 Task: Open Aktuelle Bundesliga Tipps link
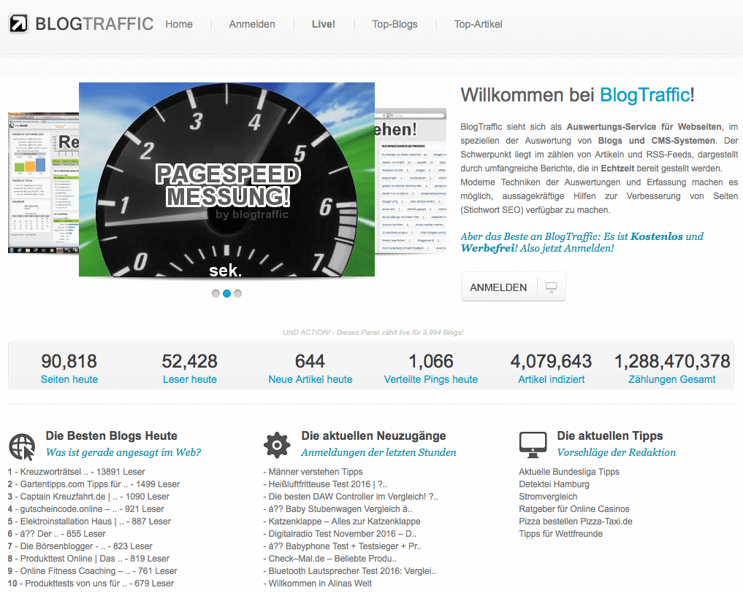click(x=569, y=472)
